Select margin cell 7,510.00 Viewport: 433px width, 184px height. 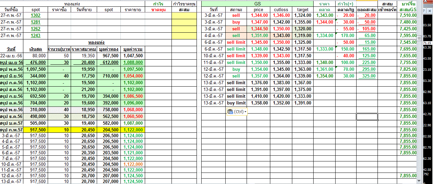coord(408,16)
